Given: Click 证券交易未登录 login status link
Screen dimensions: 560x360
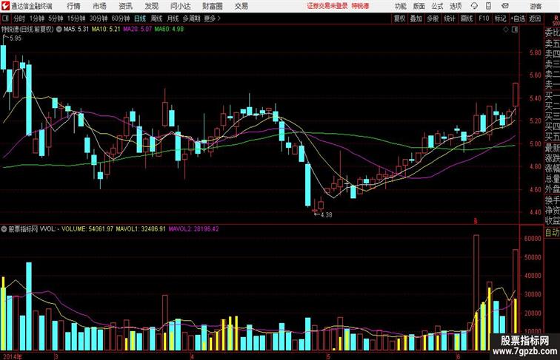Looking at the screenshot, I should 327,6.
